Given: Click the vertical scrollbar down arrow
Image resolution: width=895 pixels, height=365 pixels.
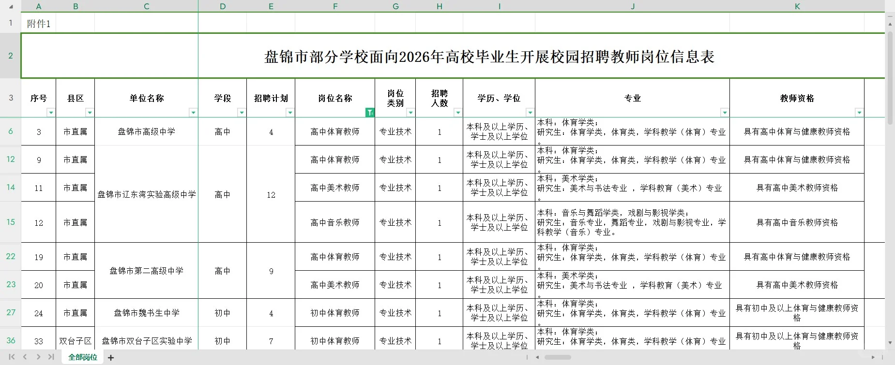Looking at the screenshot, I should coord(890,343).
